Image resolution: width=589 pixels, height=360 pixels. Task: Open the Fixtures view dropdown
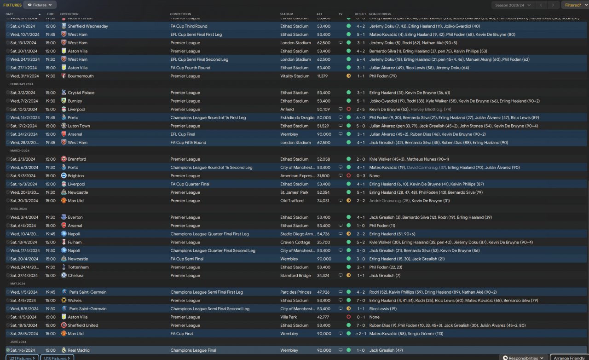click(x=40, y=5)
